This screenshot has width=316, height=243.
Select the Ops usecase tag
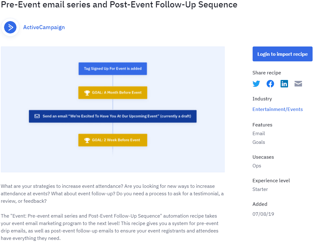257,166
